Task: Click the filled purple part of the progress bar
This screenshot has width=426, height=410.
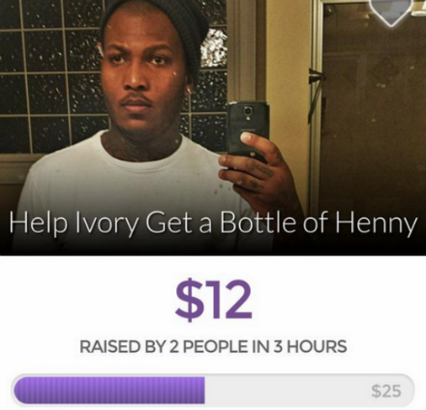Action: point(109,390)
